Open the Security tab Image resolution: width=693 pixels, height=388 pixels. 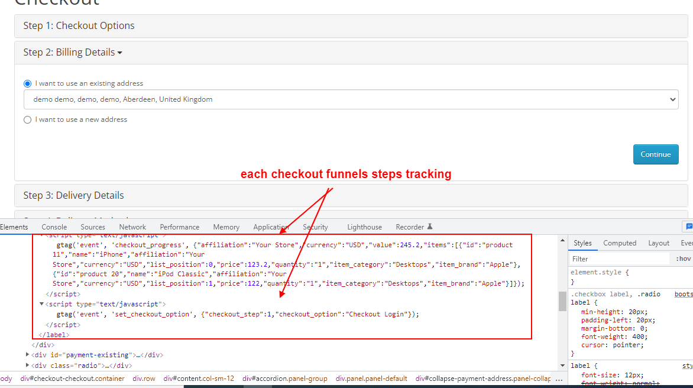(x=316, y=227)
